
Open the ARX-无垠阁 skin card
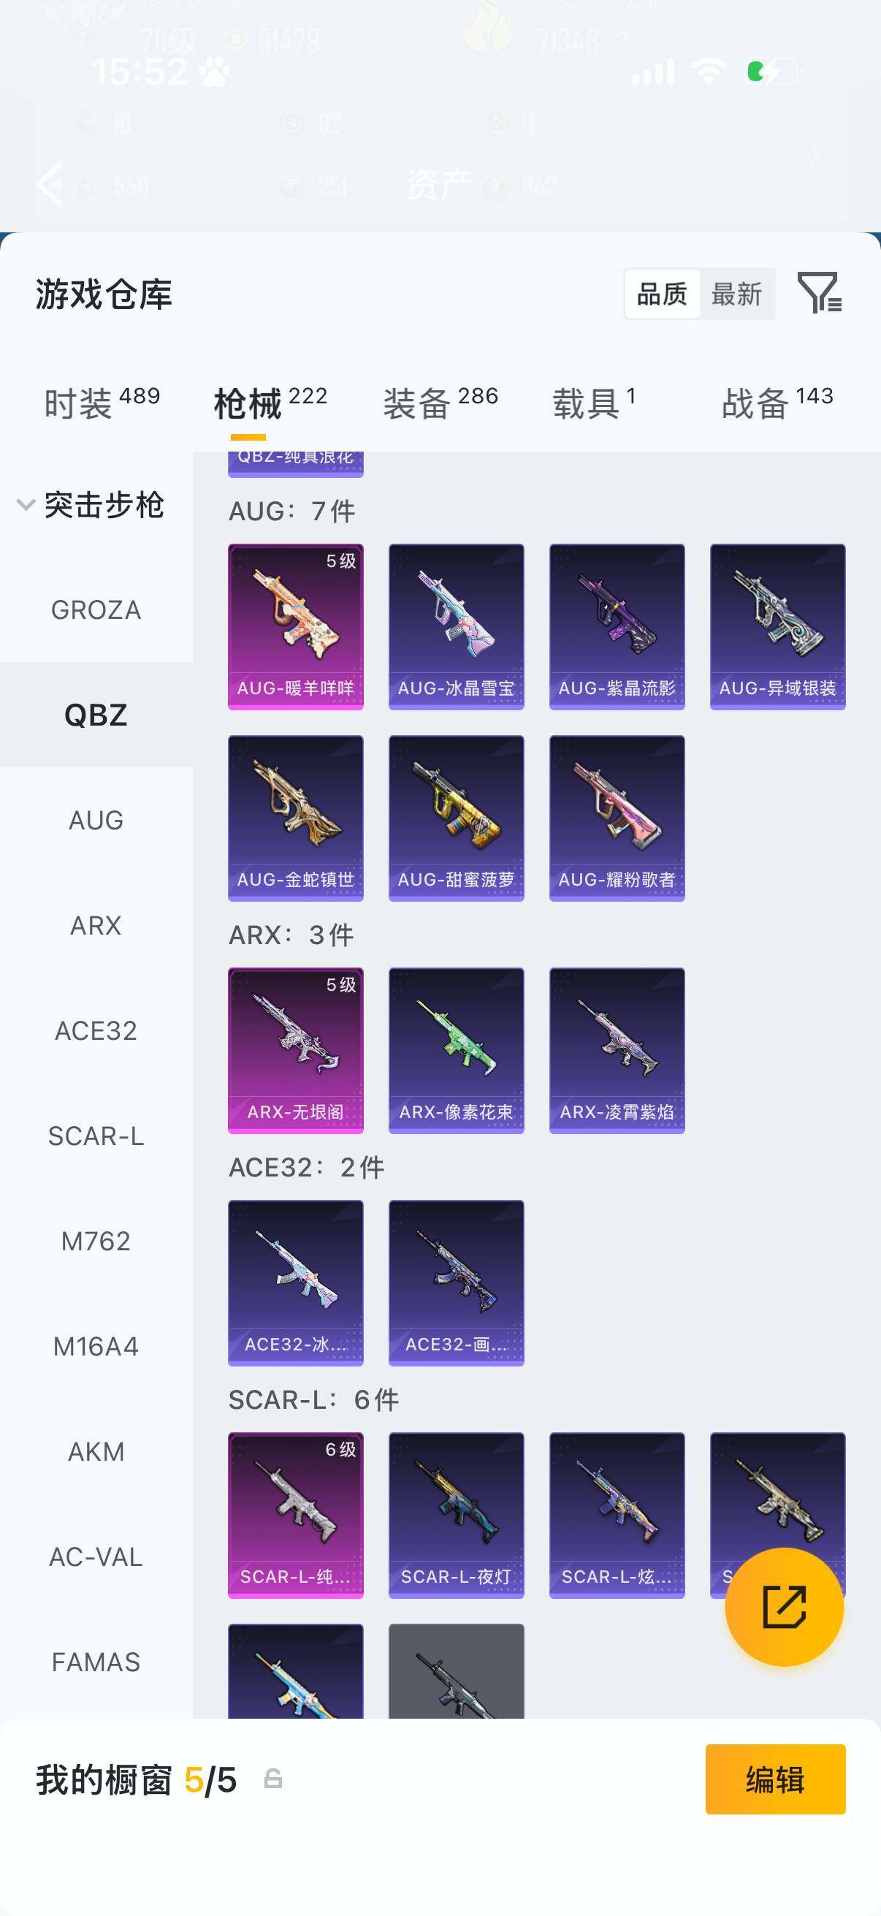tap(295, 1050)
